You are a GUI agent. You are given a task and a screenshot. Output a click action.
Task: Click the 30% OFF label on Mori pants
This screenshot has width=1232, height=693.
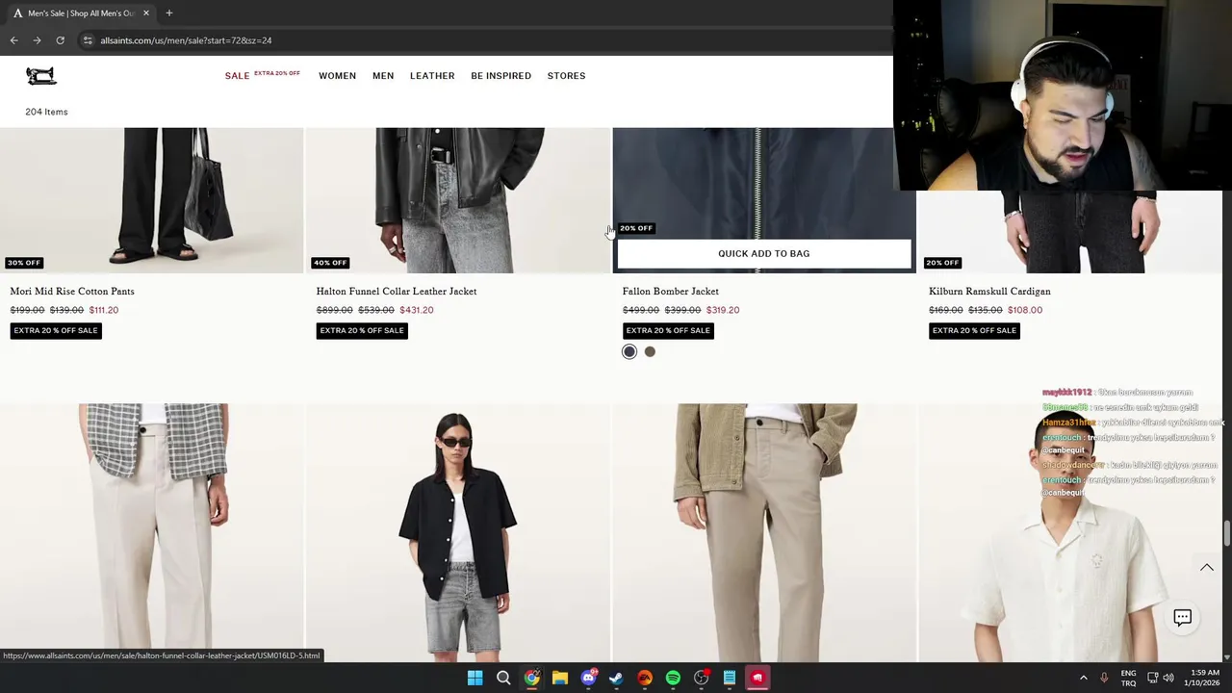click(x=24, y=263)
